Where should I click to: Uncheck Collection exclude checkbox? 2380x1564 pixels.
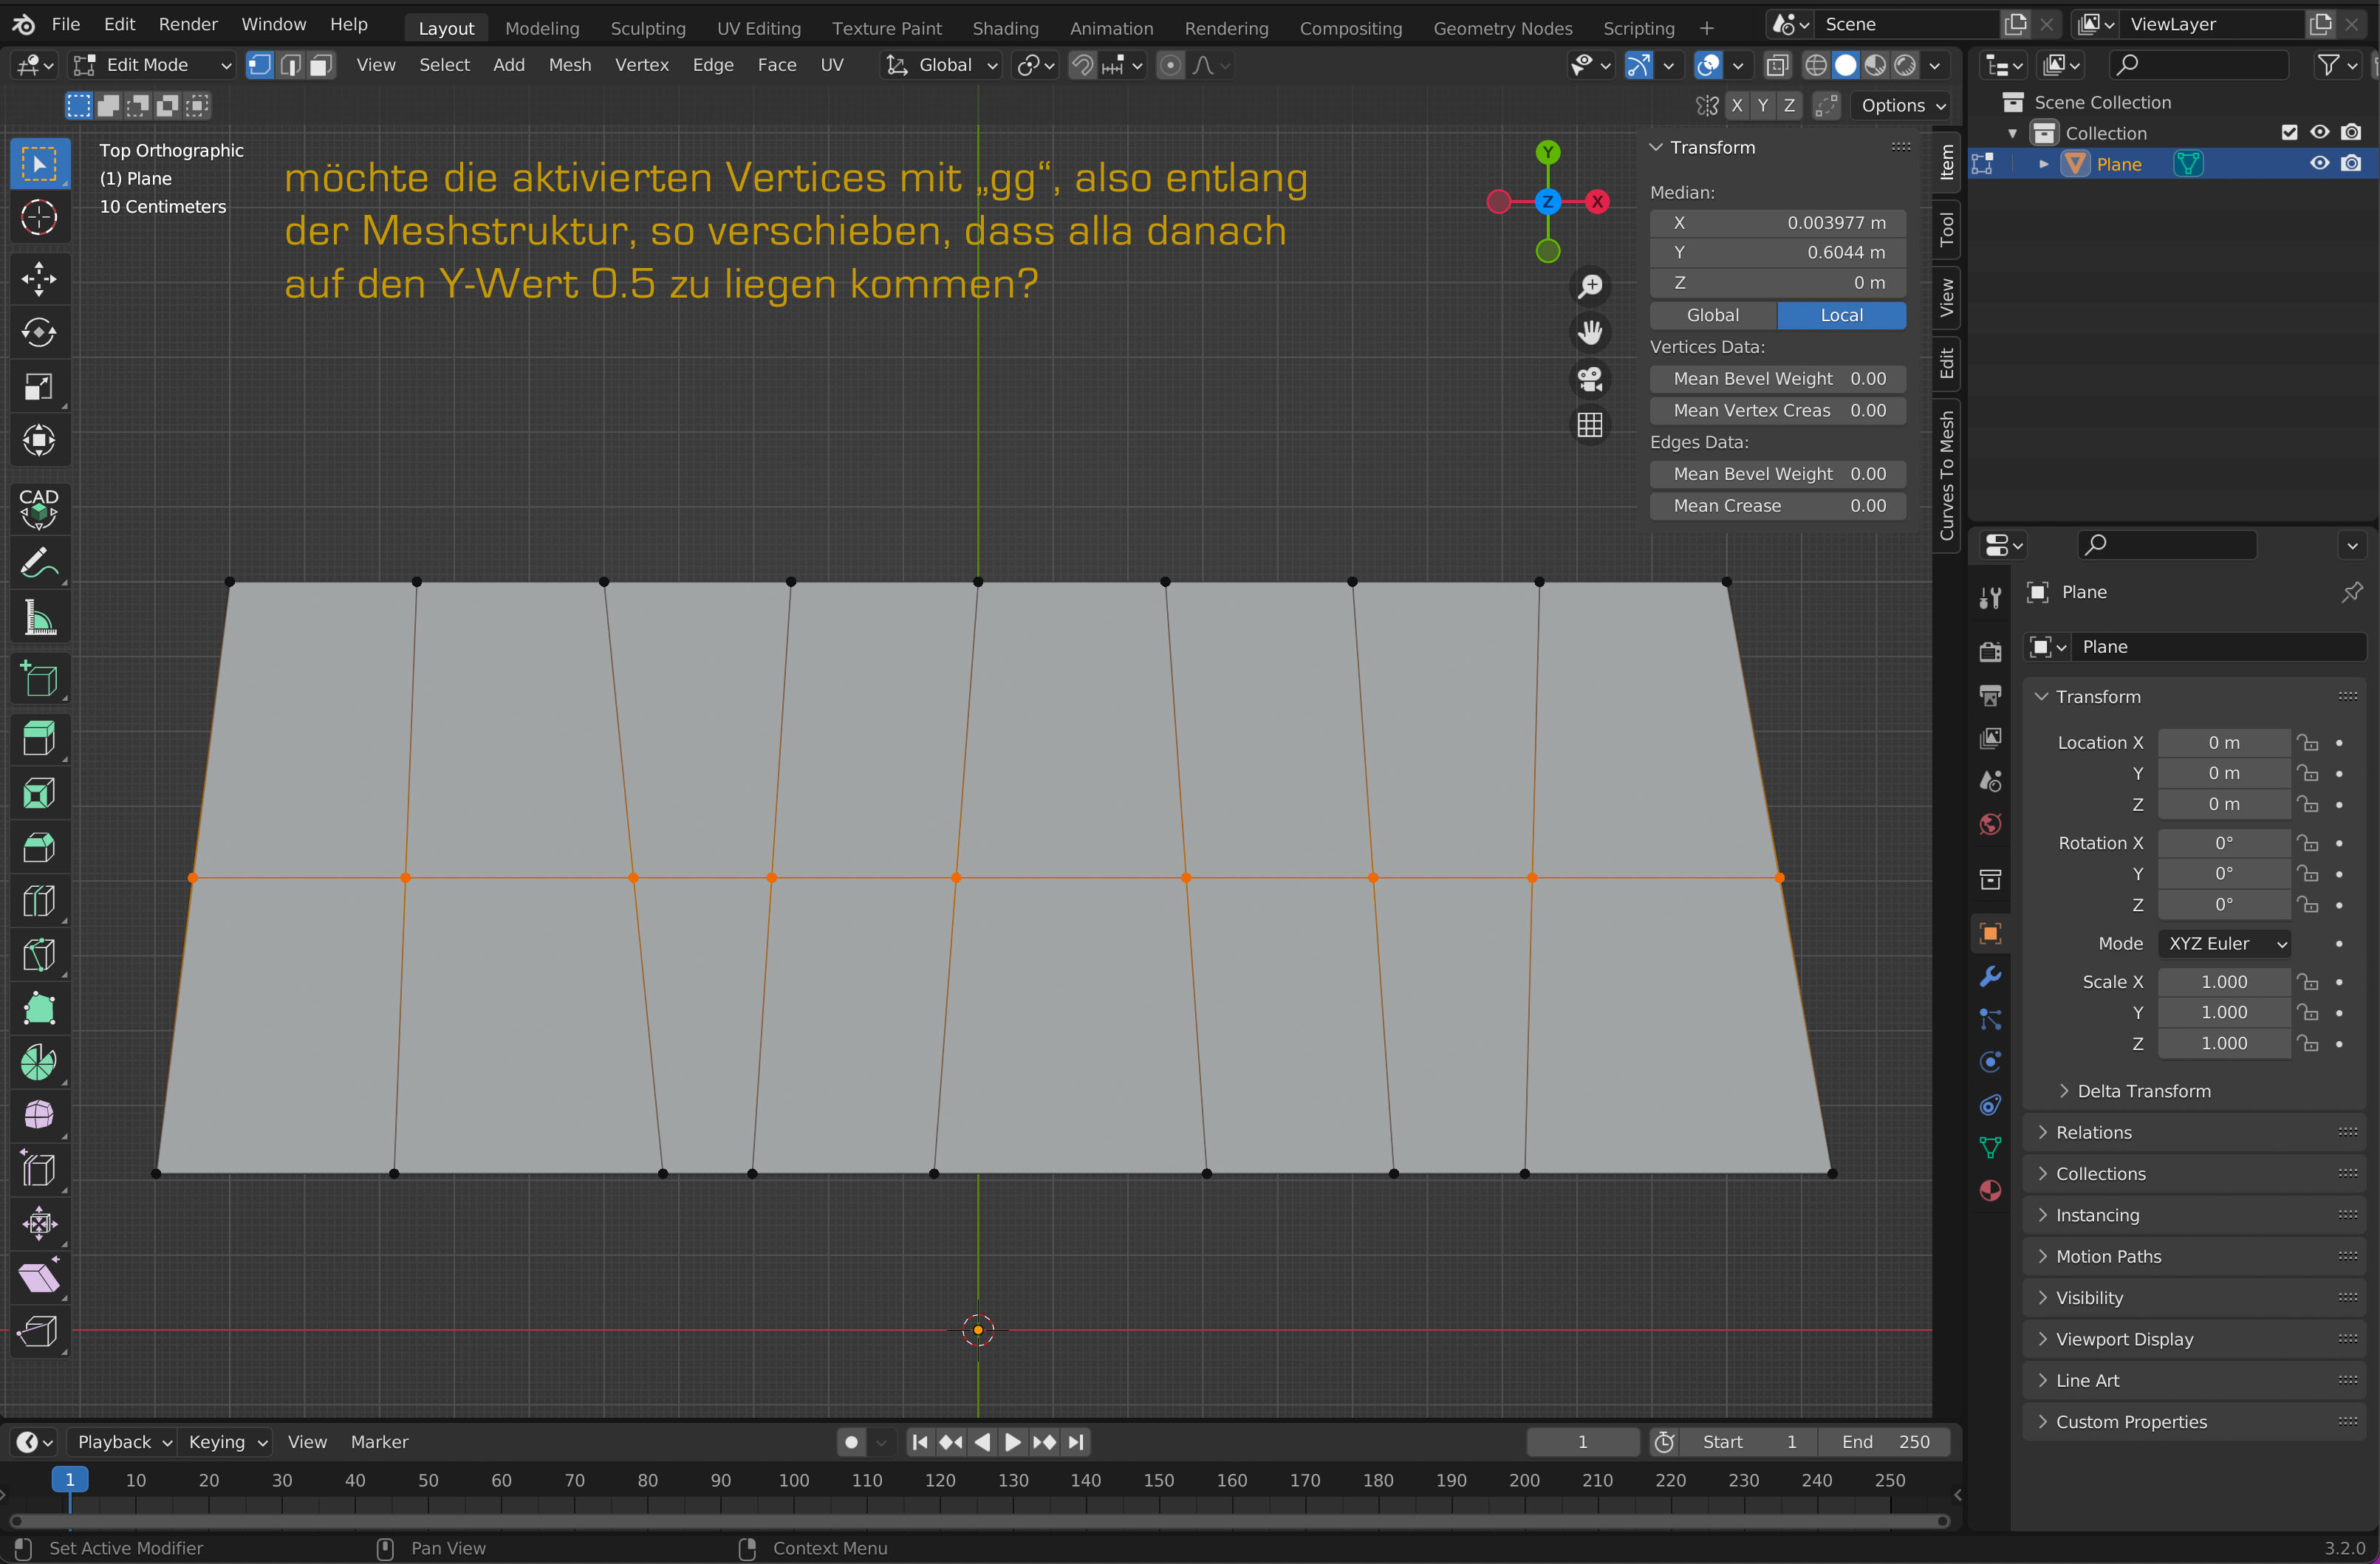point(2289,133)
